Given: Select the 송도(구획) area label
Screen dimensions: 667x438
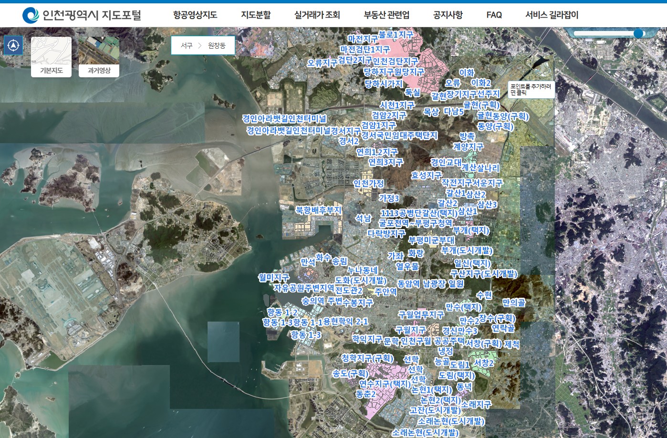Looking at the screenshot, I should click(350, 373).
